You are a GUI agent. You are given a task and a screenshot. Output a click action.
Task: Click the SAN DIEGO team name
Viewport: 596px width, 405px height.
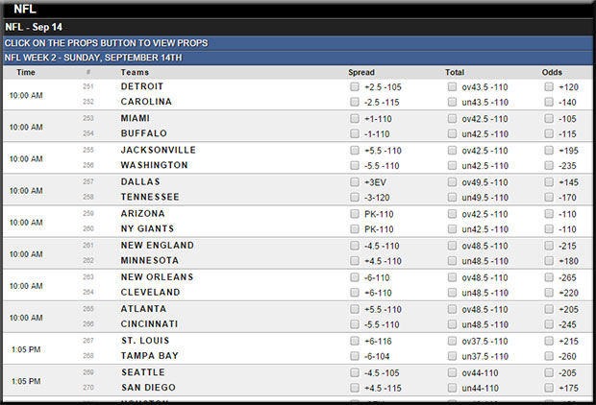[x=148, y=388]
